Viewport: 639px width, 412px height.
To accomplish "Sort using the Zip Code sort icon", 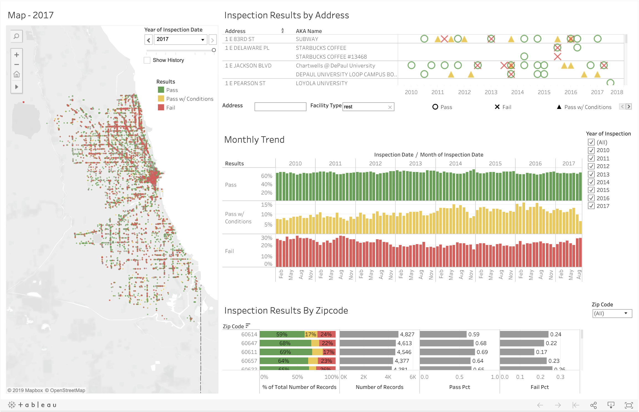I will (x=248, y=326).
